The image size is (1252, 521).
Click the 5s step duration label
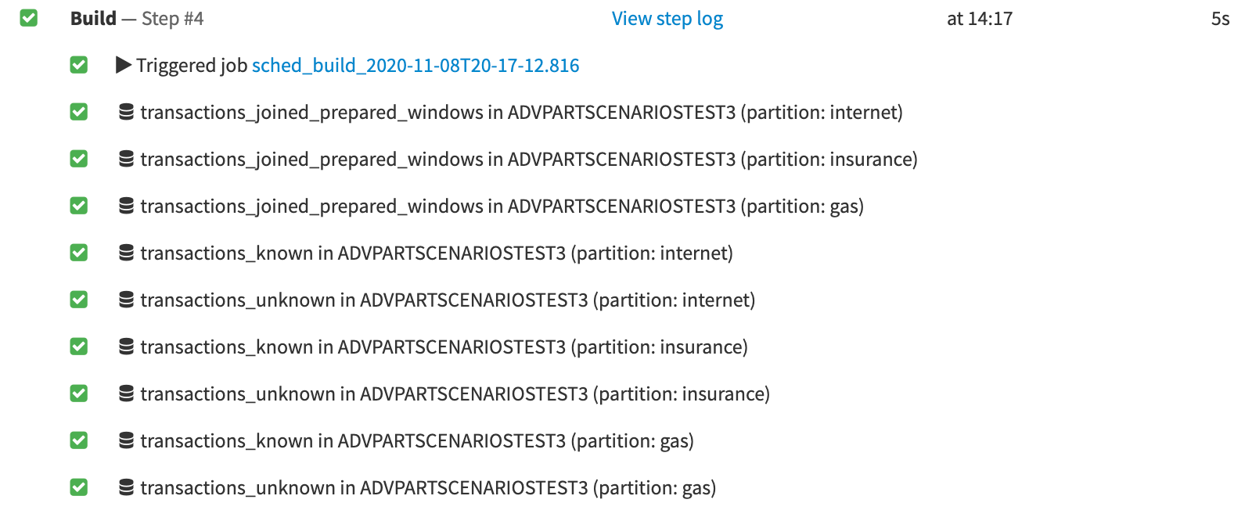pyautogui.click(x=1220, y=19)
